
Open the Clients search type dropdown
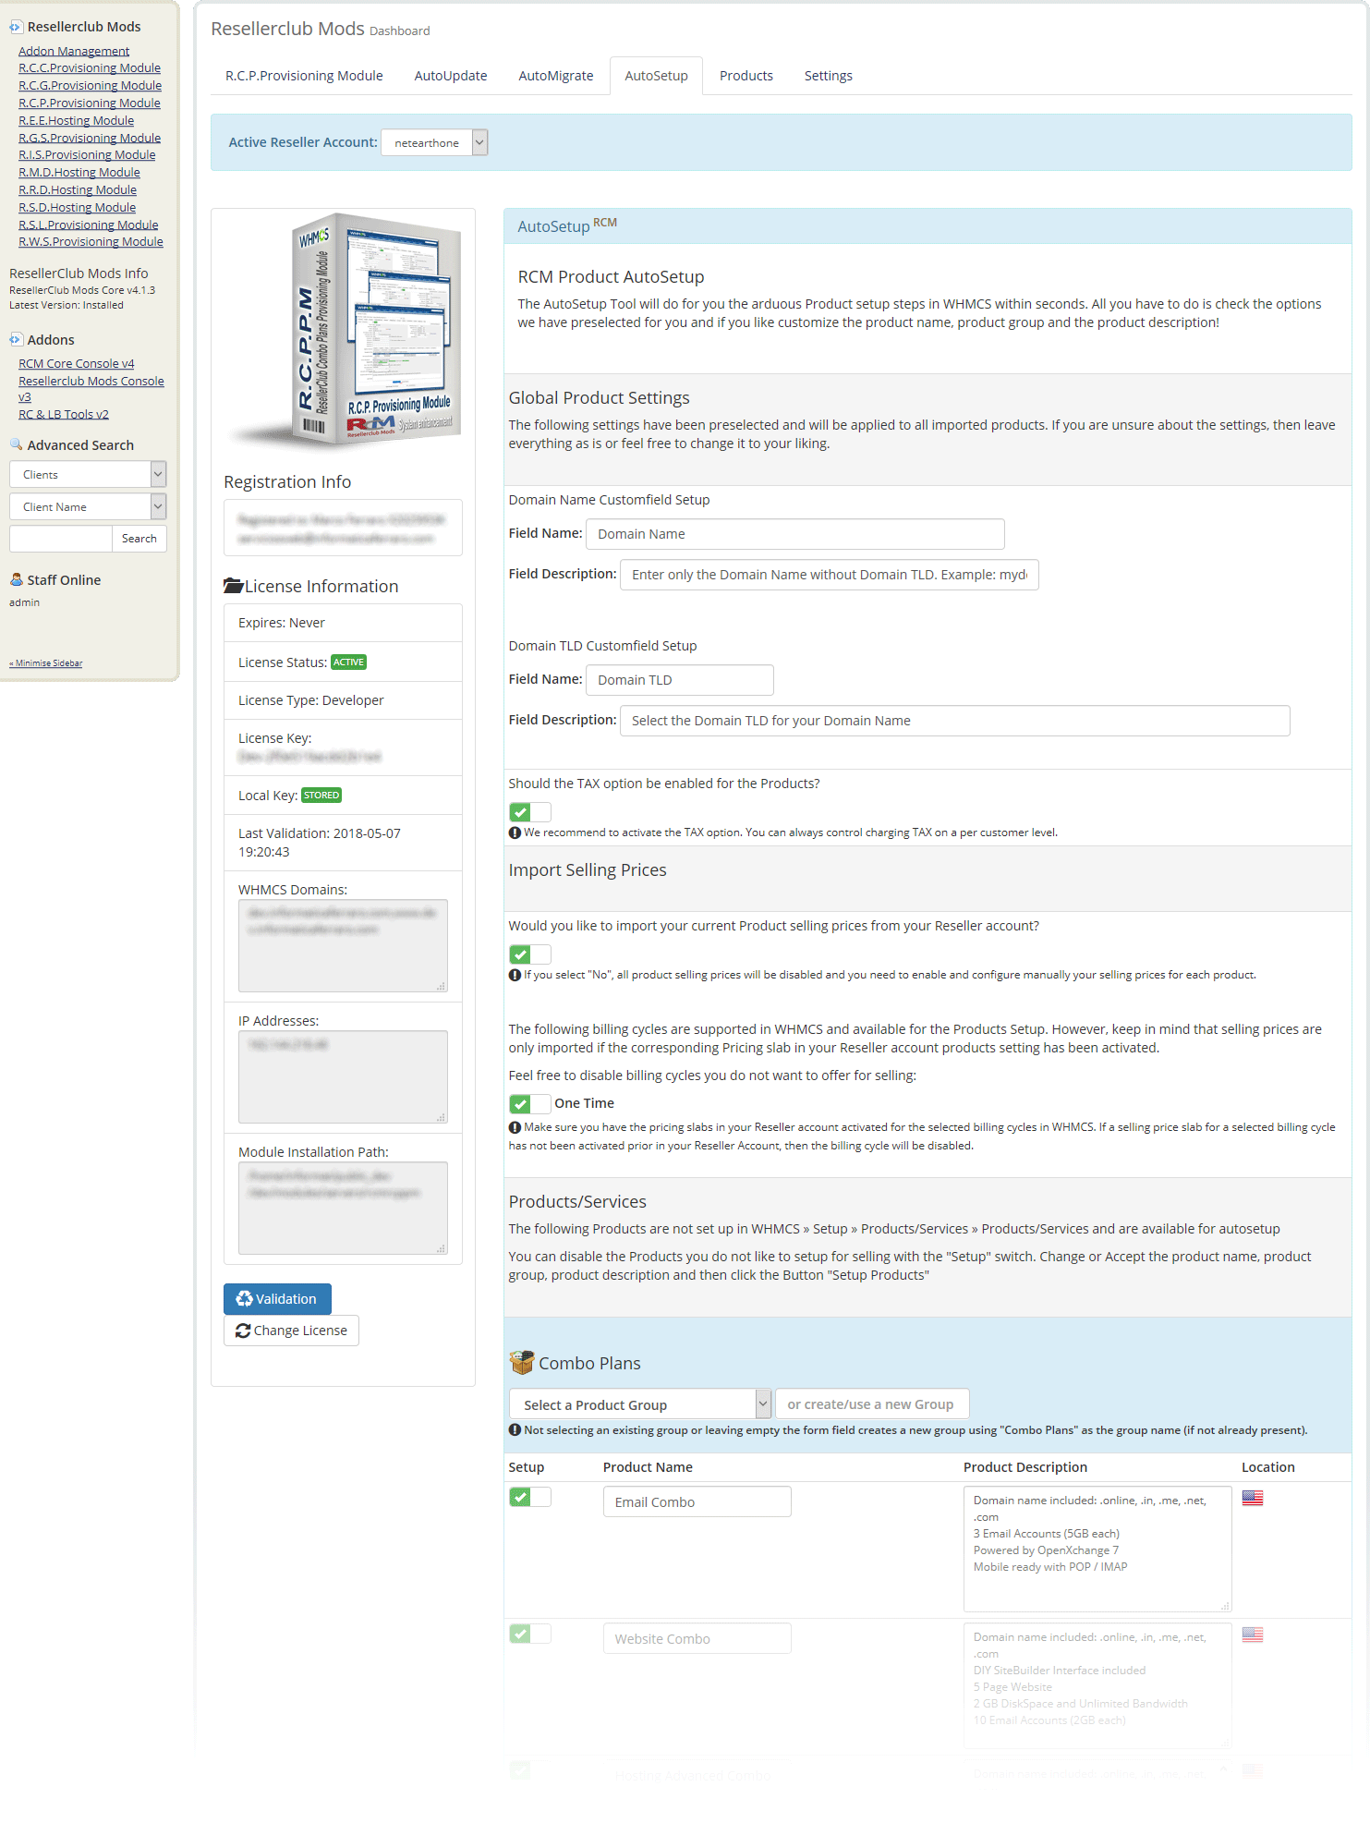pyautogui.click(x=88, y=474)
